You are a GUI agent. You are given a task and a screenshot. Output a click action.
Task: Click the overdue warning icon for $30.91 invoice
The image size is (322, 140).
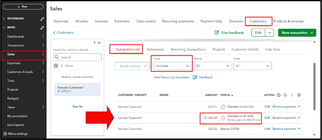pos(223,107)
